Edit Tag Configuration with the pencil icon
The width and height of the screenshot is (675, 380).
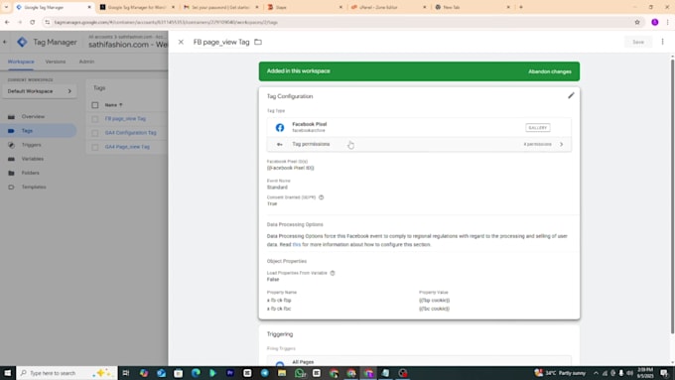coord(571,95)
